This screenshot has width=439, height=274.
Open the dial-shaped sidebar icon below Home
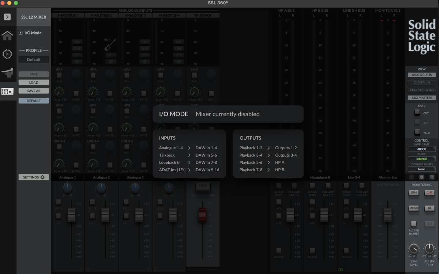click(7, 54)
